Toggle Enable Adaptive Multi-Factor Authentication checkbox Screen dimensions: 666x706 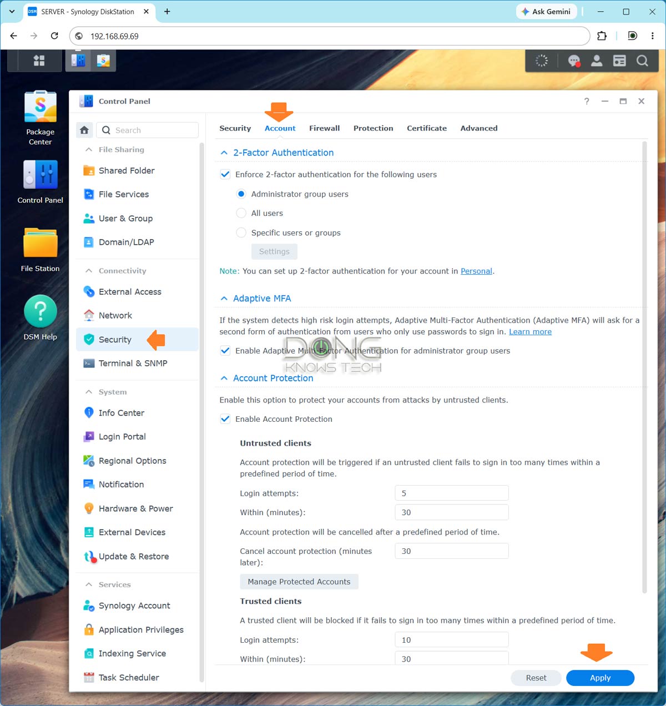click(x=225, y=351)
